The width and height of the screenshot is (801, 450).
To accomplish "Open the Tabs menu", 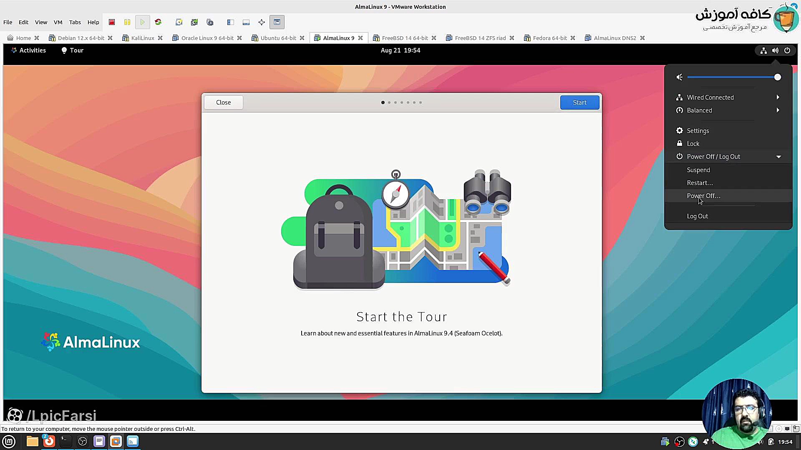I will click(x=75, y=22).
